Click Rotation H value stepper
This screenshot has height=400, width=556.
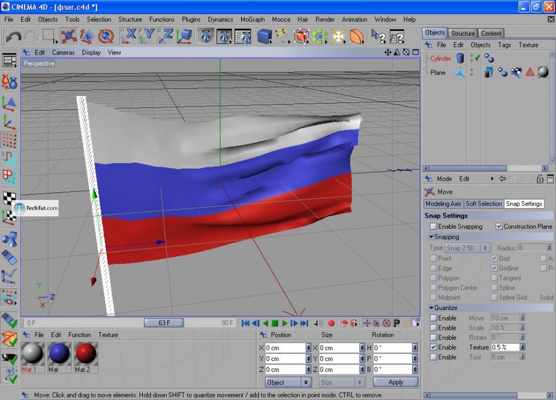415,348
